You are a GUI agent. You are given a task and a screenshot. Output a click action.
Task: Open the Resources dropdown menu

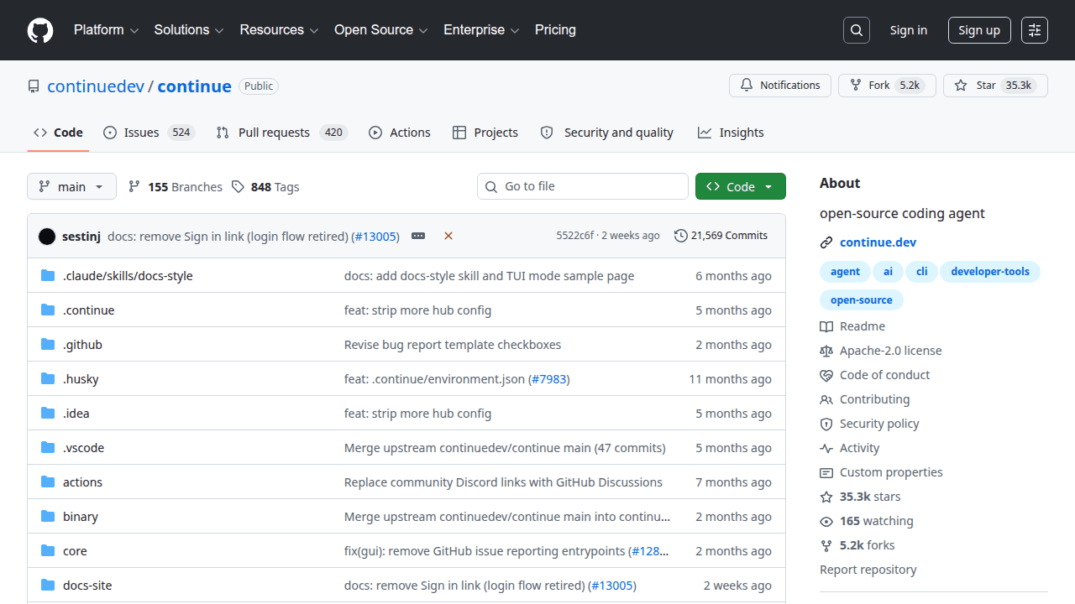[279, 30]
